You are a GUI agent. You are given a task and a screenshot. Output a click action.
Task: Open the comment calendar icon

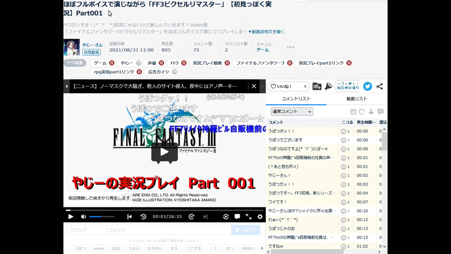pyautogui.click(x=353, y=111)
